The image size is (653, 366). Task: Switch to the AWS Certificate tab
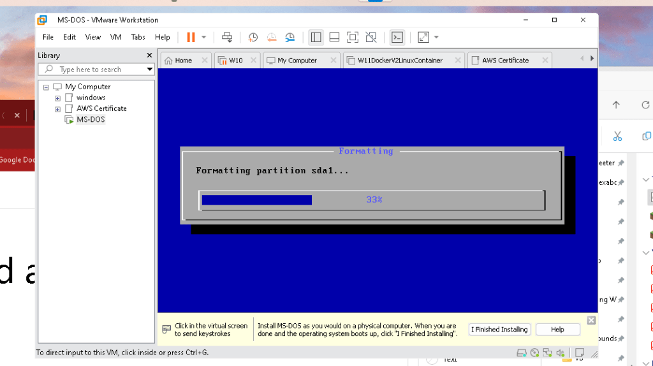(x=505, y=61)
